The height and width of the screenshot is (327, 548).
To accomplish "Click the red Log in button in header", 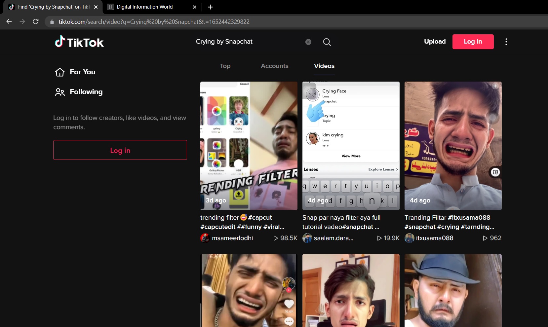I will [473, 42].
